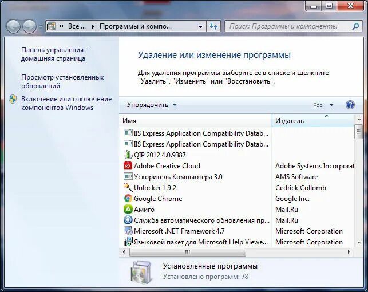Click the Mail.Ru update service @ icon
368x292 pixels.
pyautogui.click(x=128, y=220)
